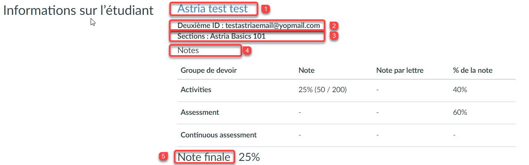Click the Note finale label
Screen dimensions: 529x165
(204, 157)
